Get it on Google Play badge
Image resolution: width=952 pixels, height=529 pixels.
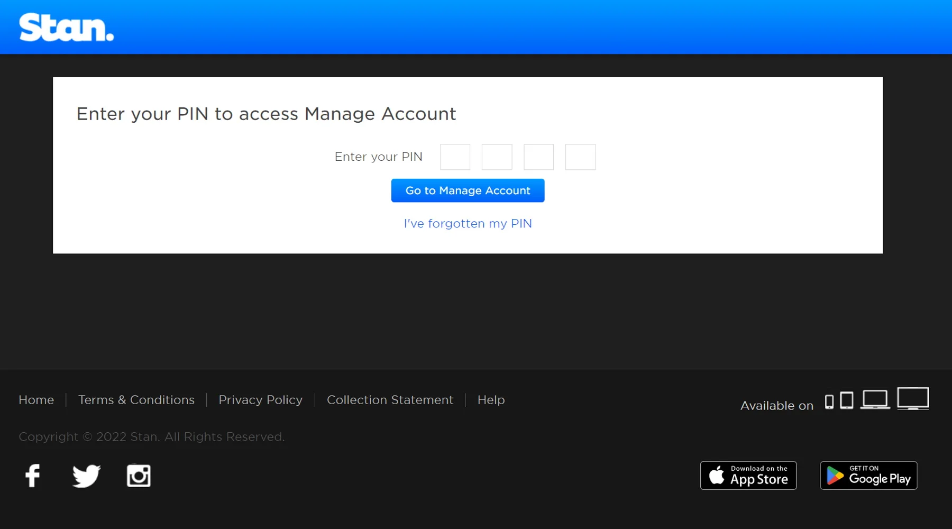click(x=868, y=475)
